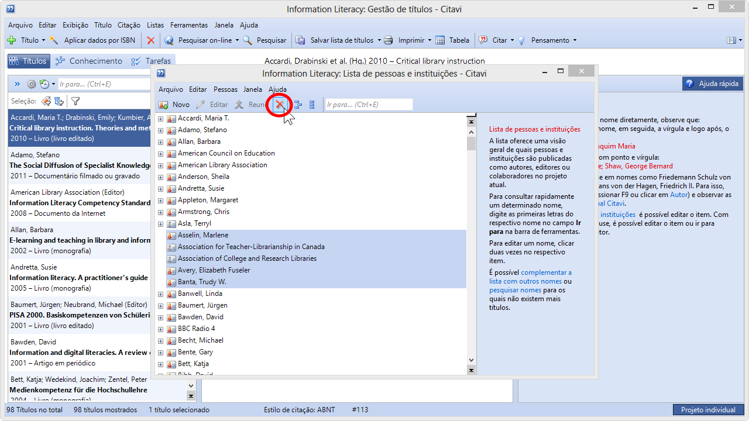Select Avery, Elizabeth Fuseler in the list

coord(316,270)
